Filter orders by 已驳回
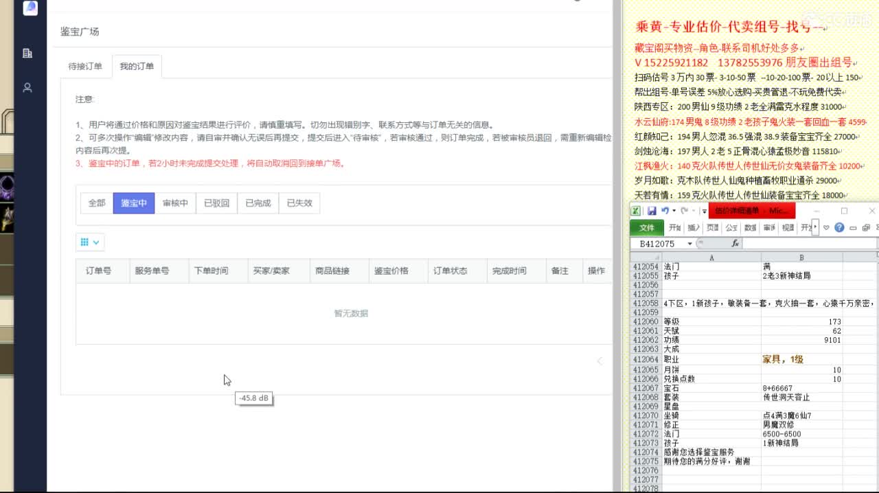Image resolution: width=879 pixels, height=493 pixels. pos(217,203)
